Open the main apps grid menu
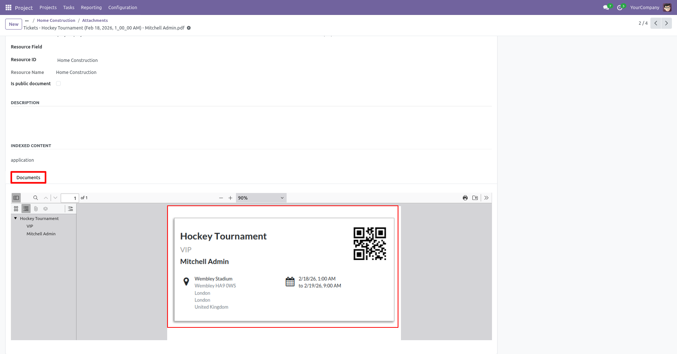The image size is (677, 354). pos(8,7)
